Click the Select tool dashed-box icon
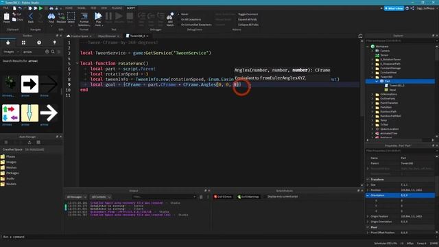This screenshot has height=247, width=439. click(71, 16)
